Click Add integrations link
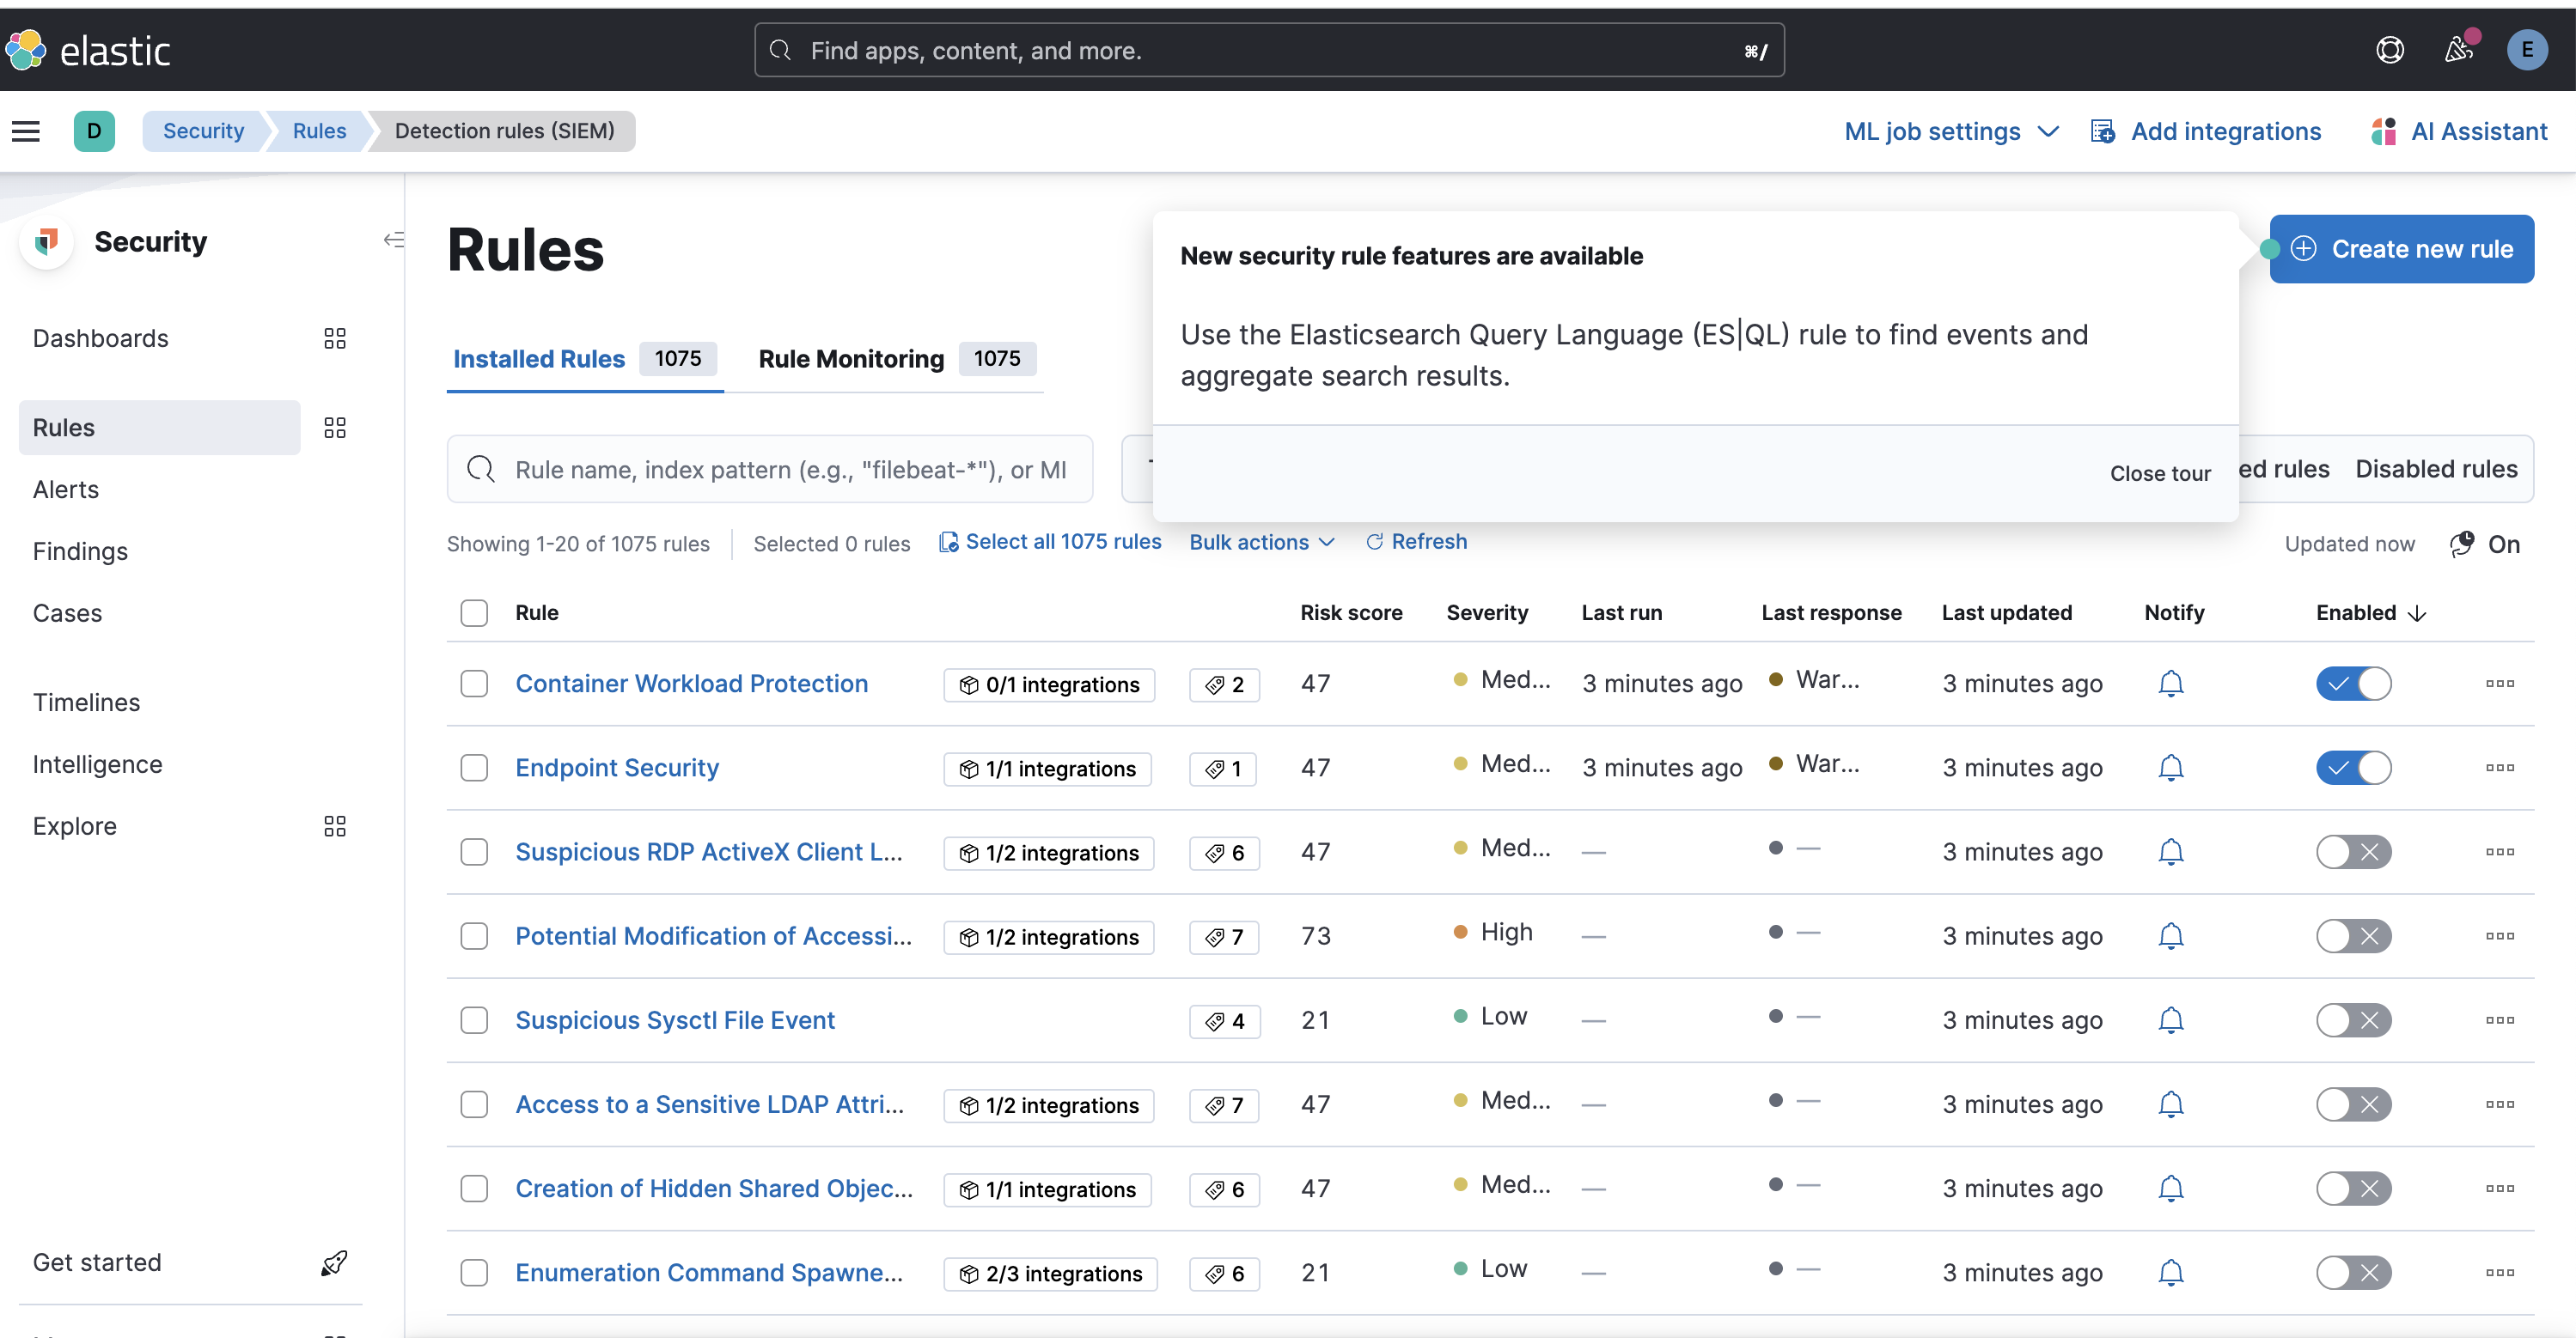Viewport: 2576px width, 1338px height. (2206, 131)
